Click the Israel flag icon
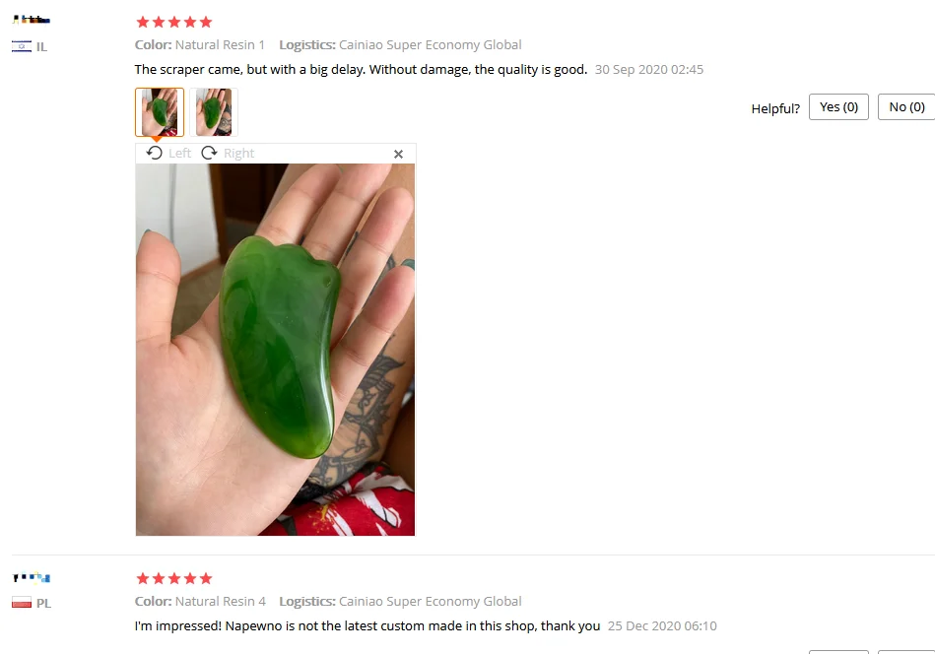The height and width of the screenshot is (654, 935). point(22,46)
